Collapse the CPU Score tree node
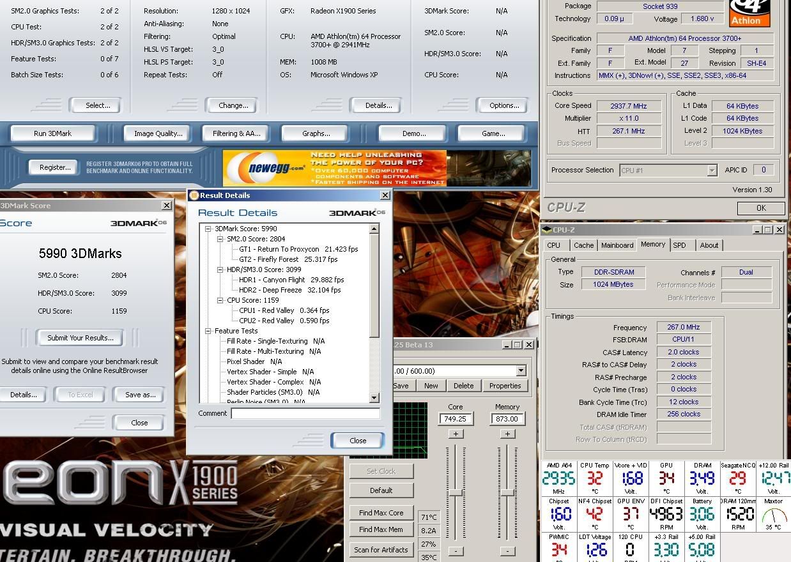The height and width of the screenshot is (562, 791). [220, 300]
